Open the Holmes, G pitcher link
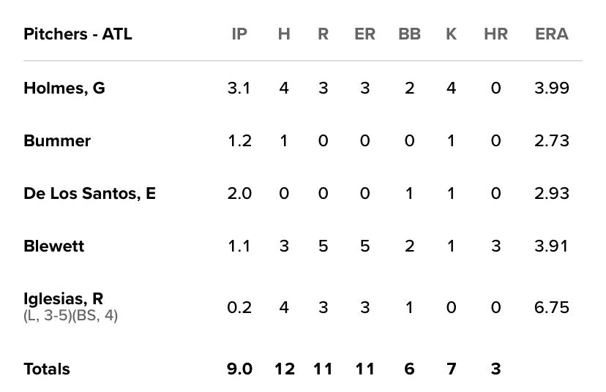Image resolution: width=606 pixels, height=392 pixels. pyautogui.click(x=64, y=88)
